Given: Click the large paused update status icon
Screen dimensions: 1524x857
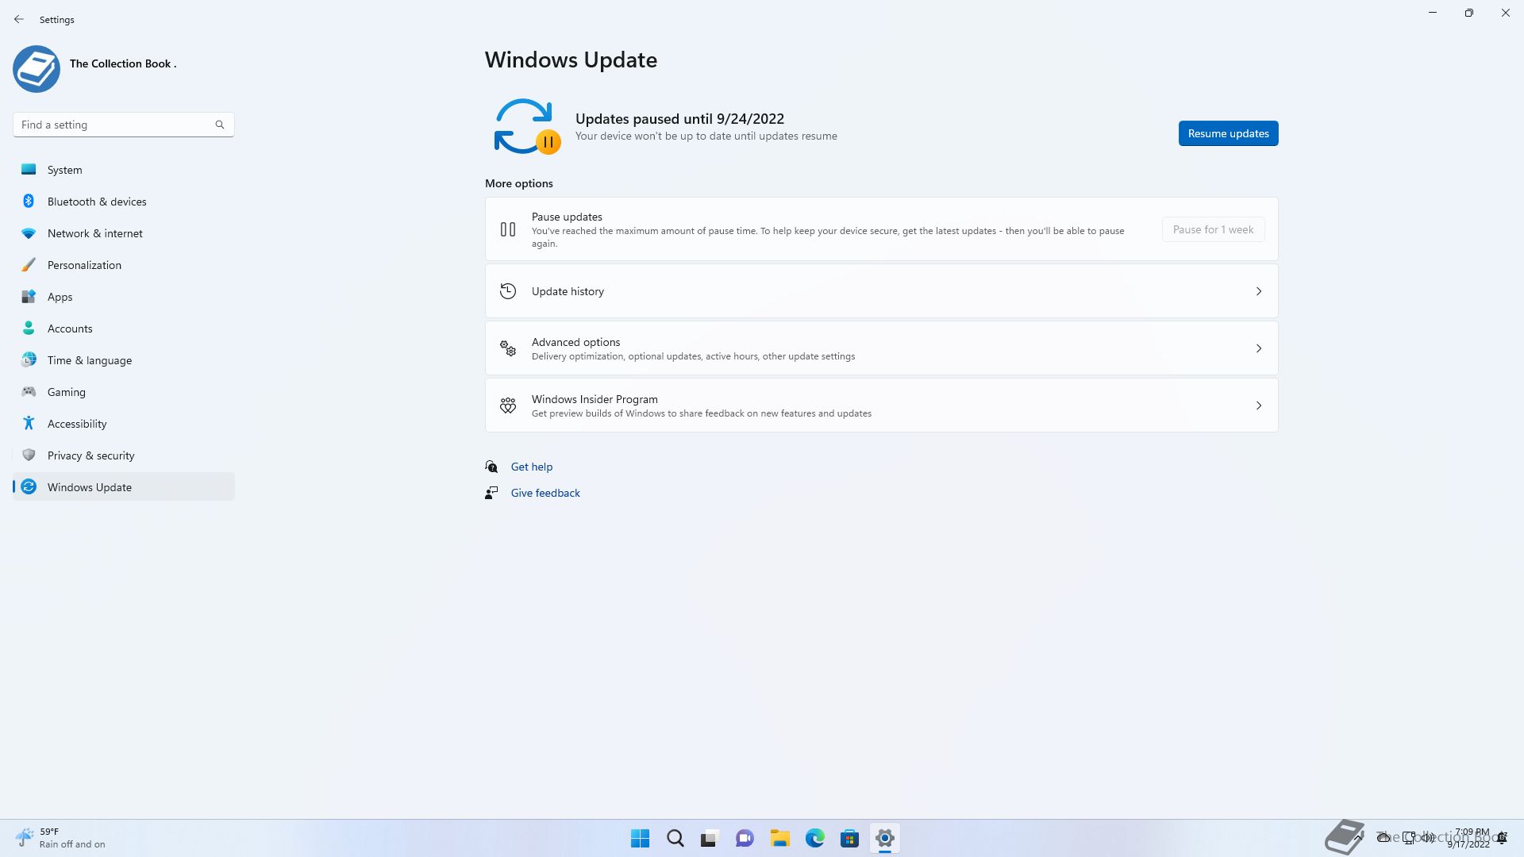Looking at the screenshot, I should 527,126.
